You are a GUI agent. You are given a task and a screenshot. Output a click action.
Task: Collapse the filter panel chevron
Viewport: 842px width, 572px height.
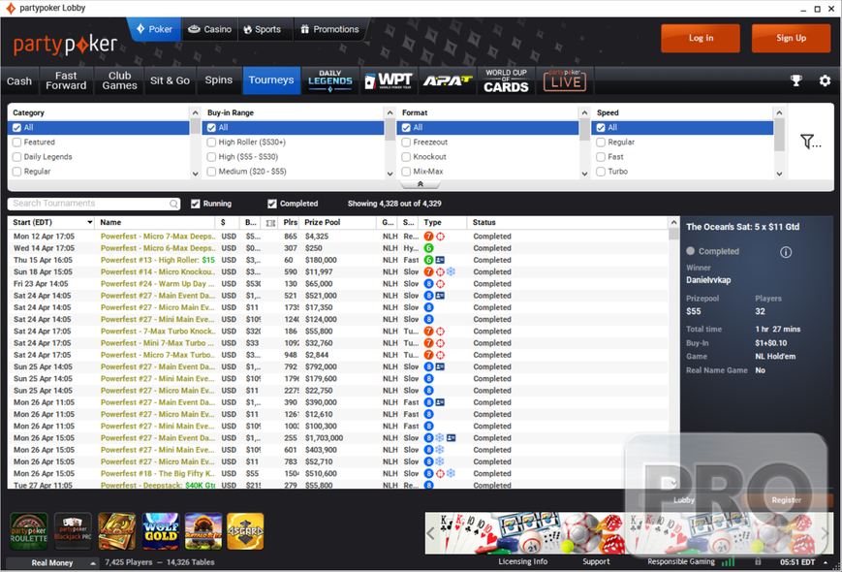(x=421, y=184)
